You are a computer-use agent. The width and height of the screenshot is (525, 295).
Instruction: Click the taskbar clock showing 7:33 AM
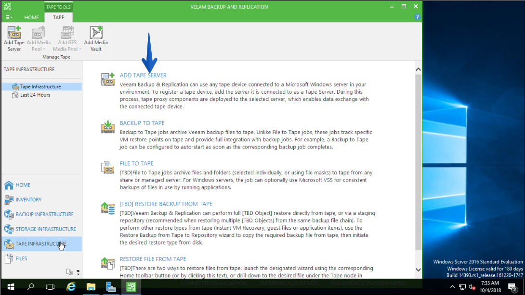(x=490, y=287)
